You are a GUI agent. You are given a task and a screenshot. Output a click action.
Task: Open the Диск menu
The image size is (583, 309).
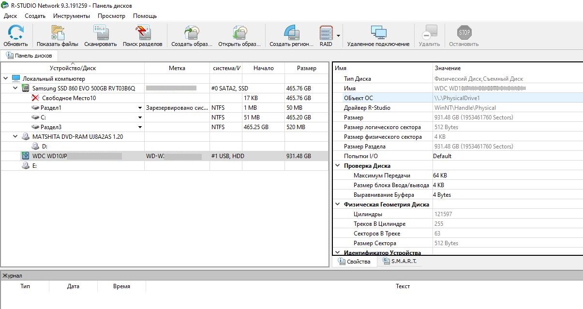[x=10, y=16]
